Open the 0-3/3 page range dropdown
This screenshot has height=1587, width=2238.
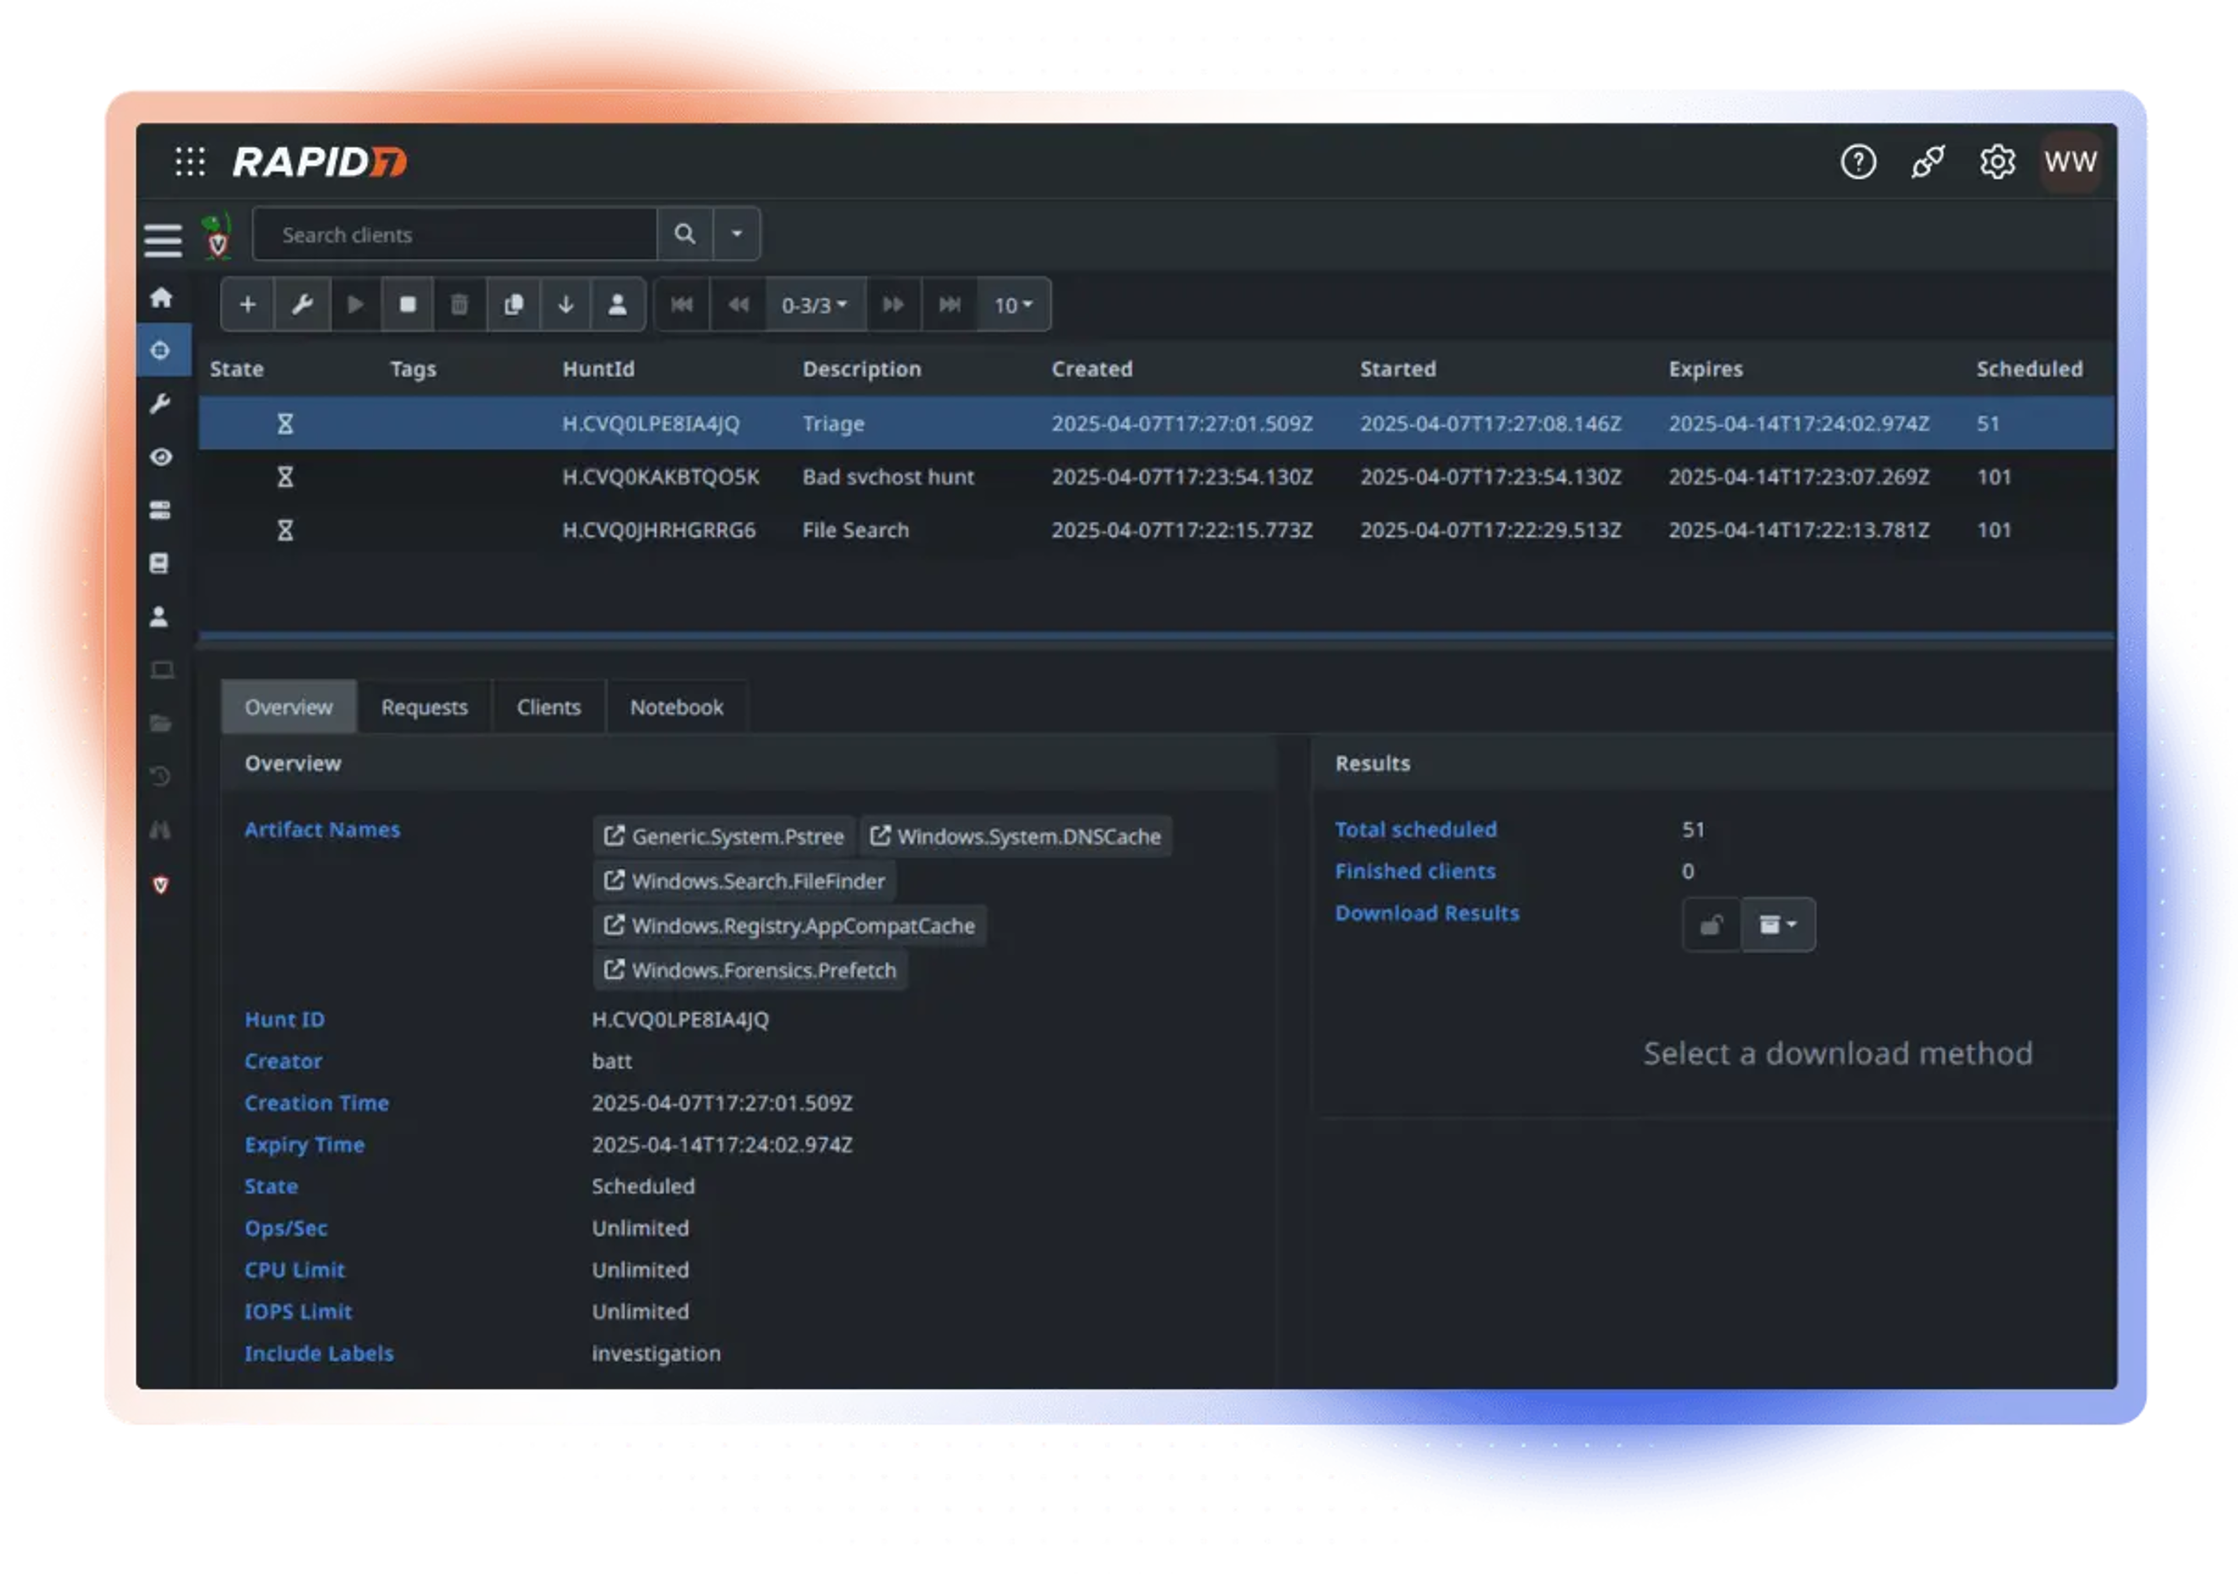[815, 305]
